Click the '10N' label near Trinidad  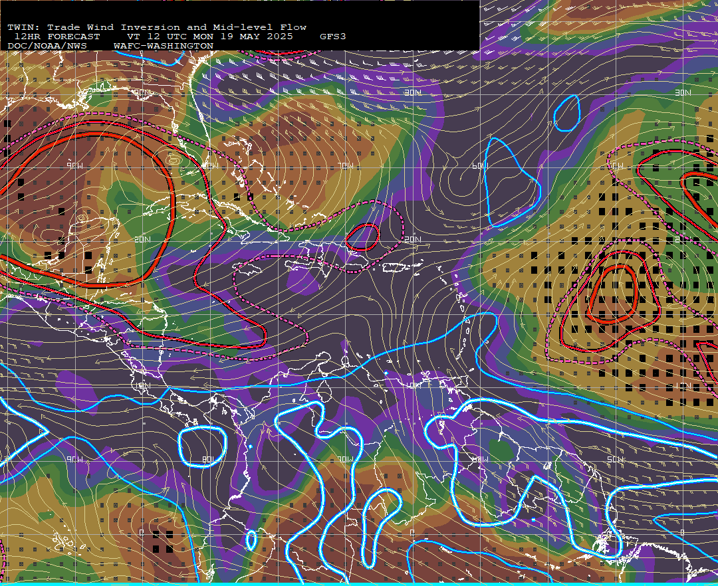[413, 385]
